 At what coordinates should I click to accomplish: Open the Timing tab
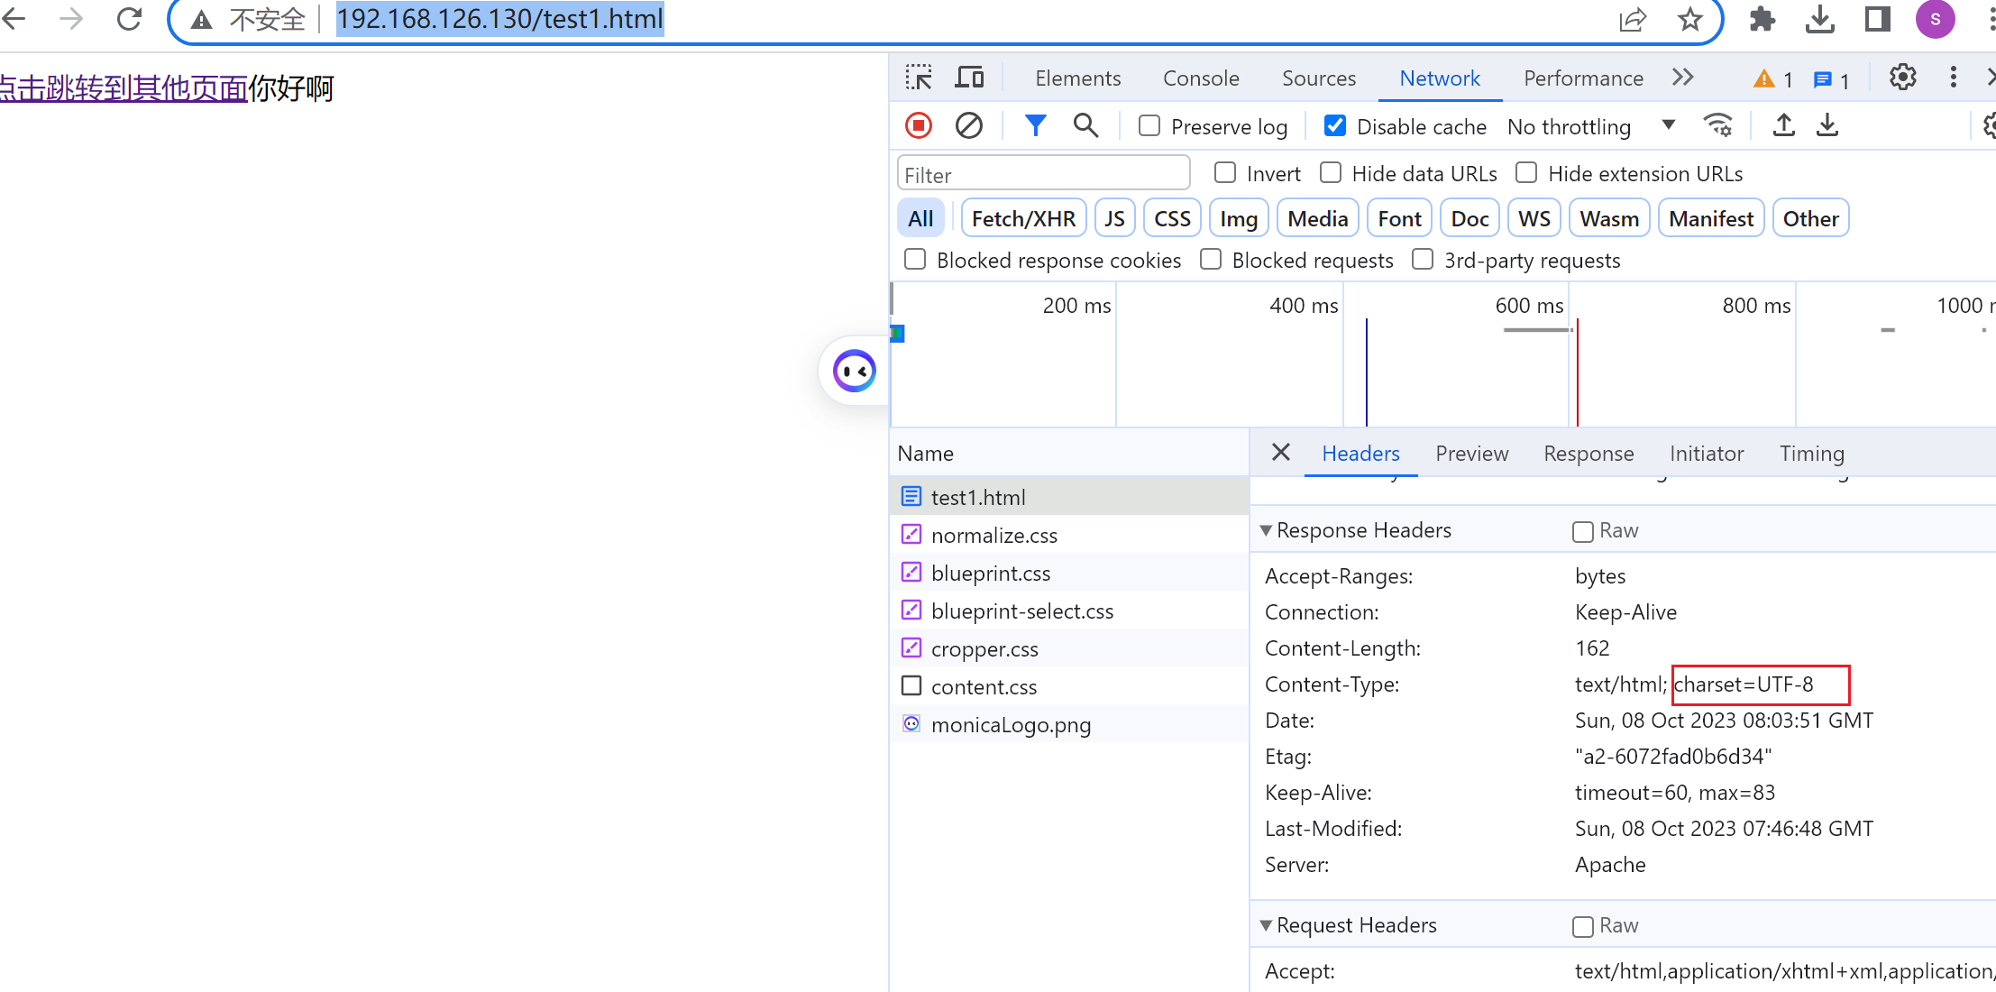pos(1811,454)
